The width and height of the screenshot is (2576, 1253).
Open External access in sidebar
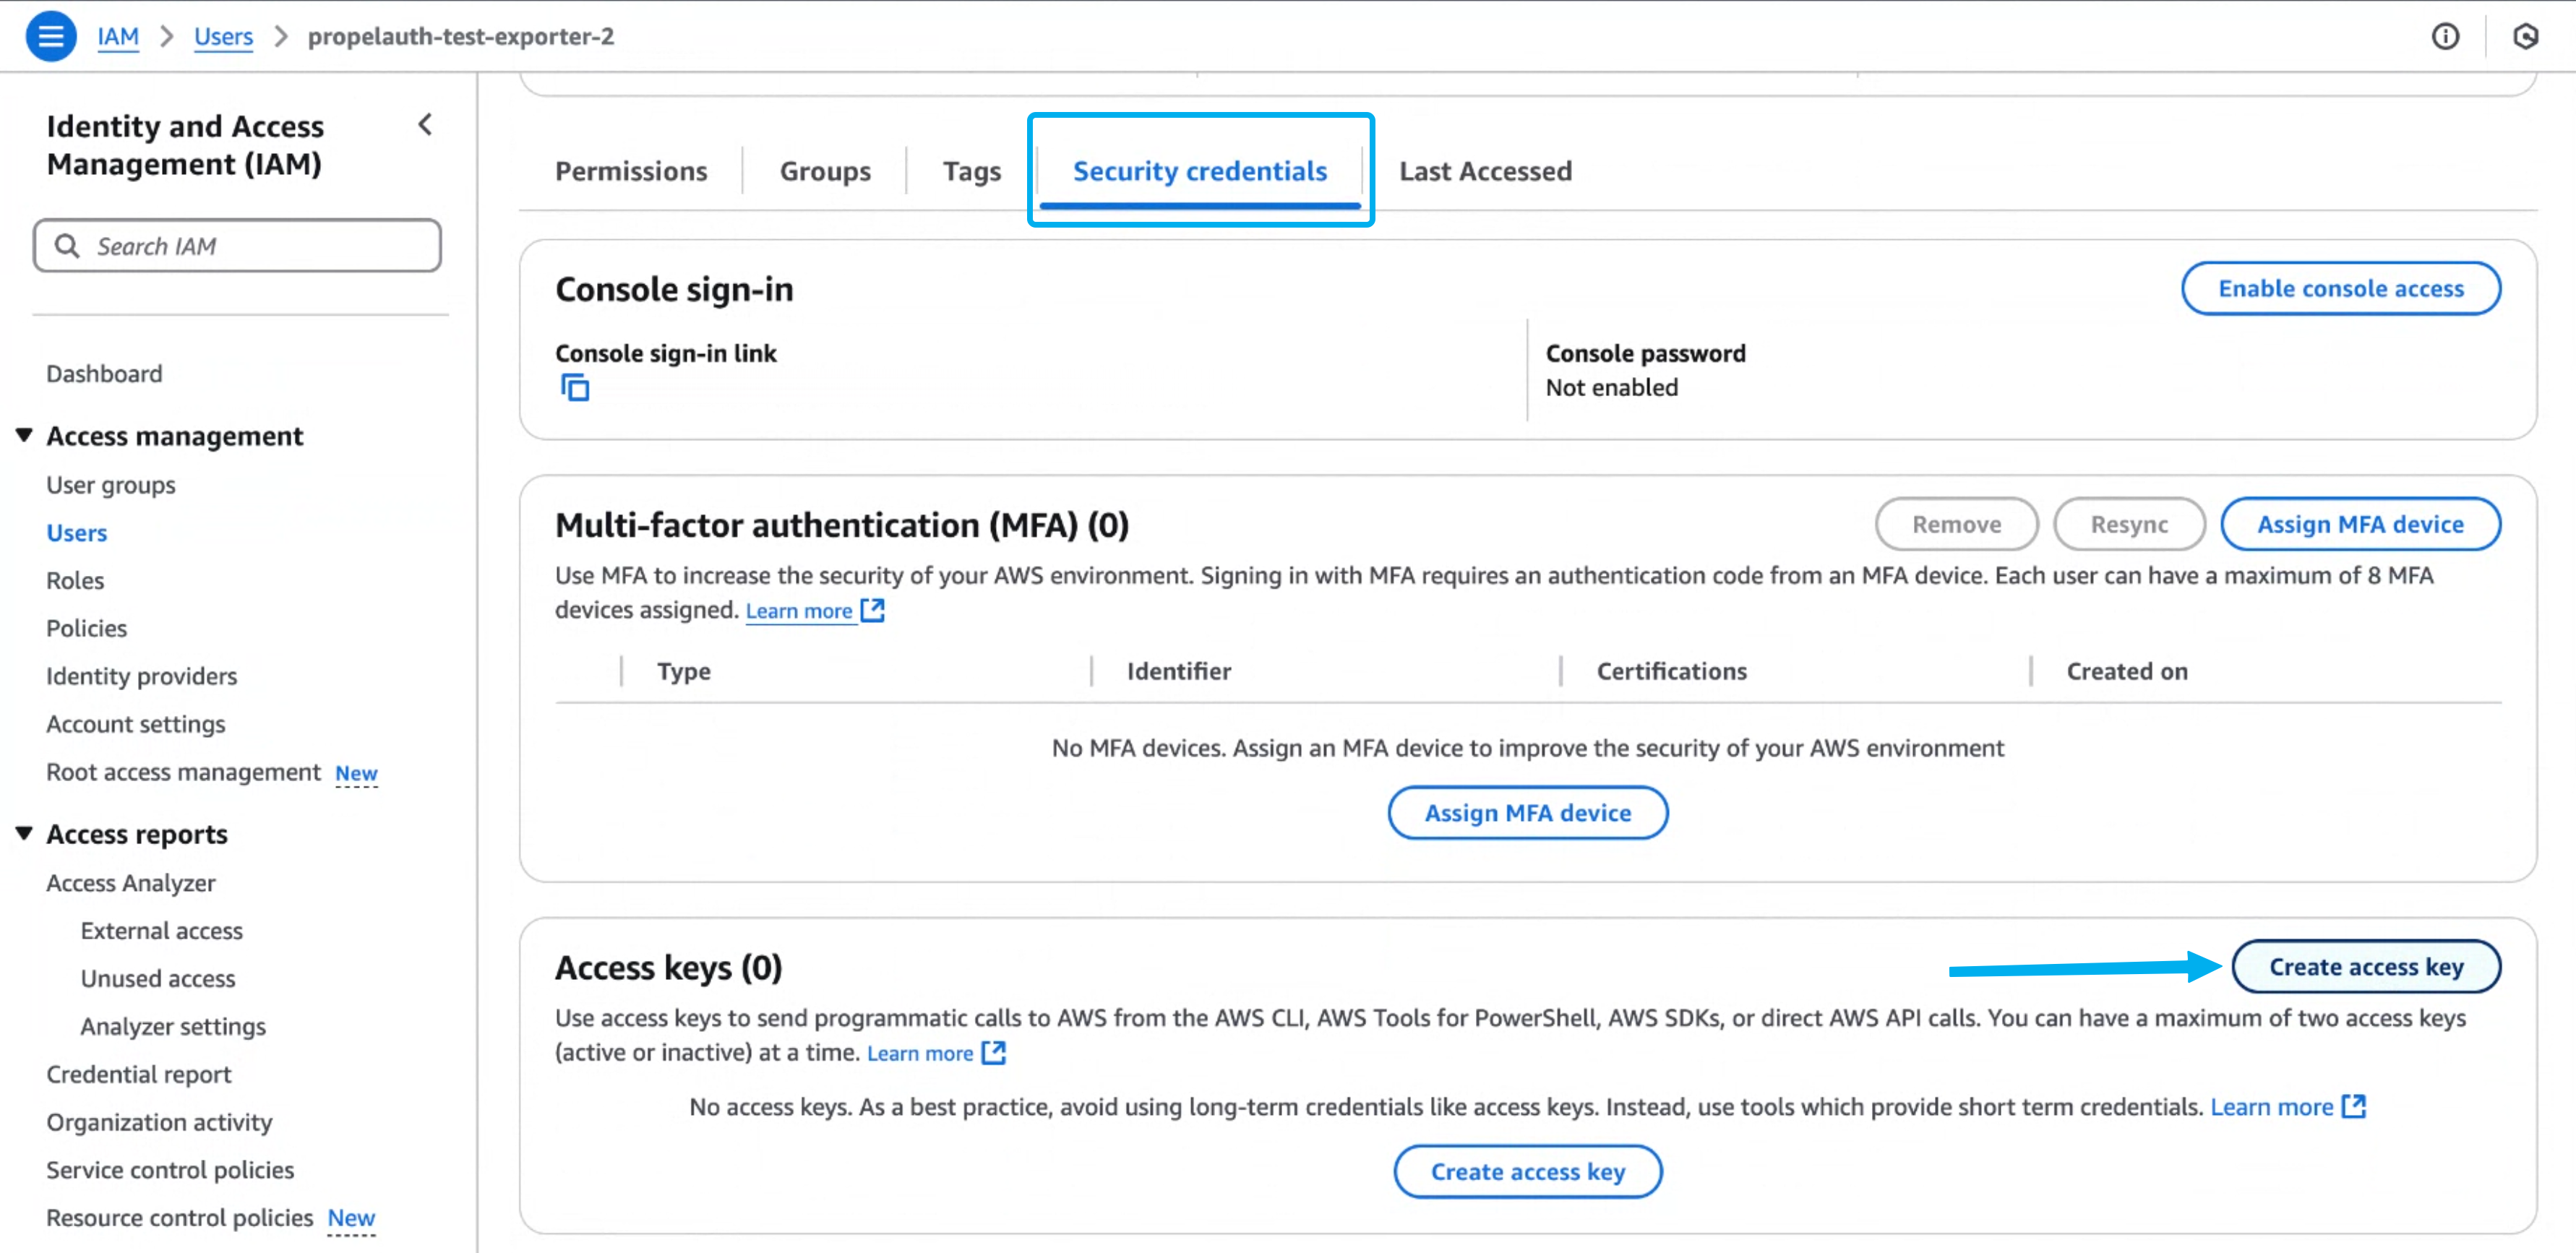162,931
